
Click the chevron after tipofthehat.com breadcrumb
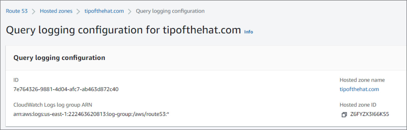(x=130, y=11)
